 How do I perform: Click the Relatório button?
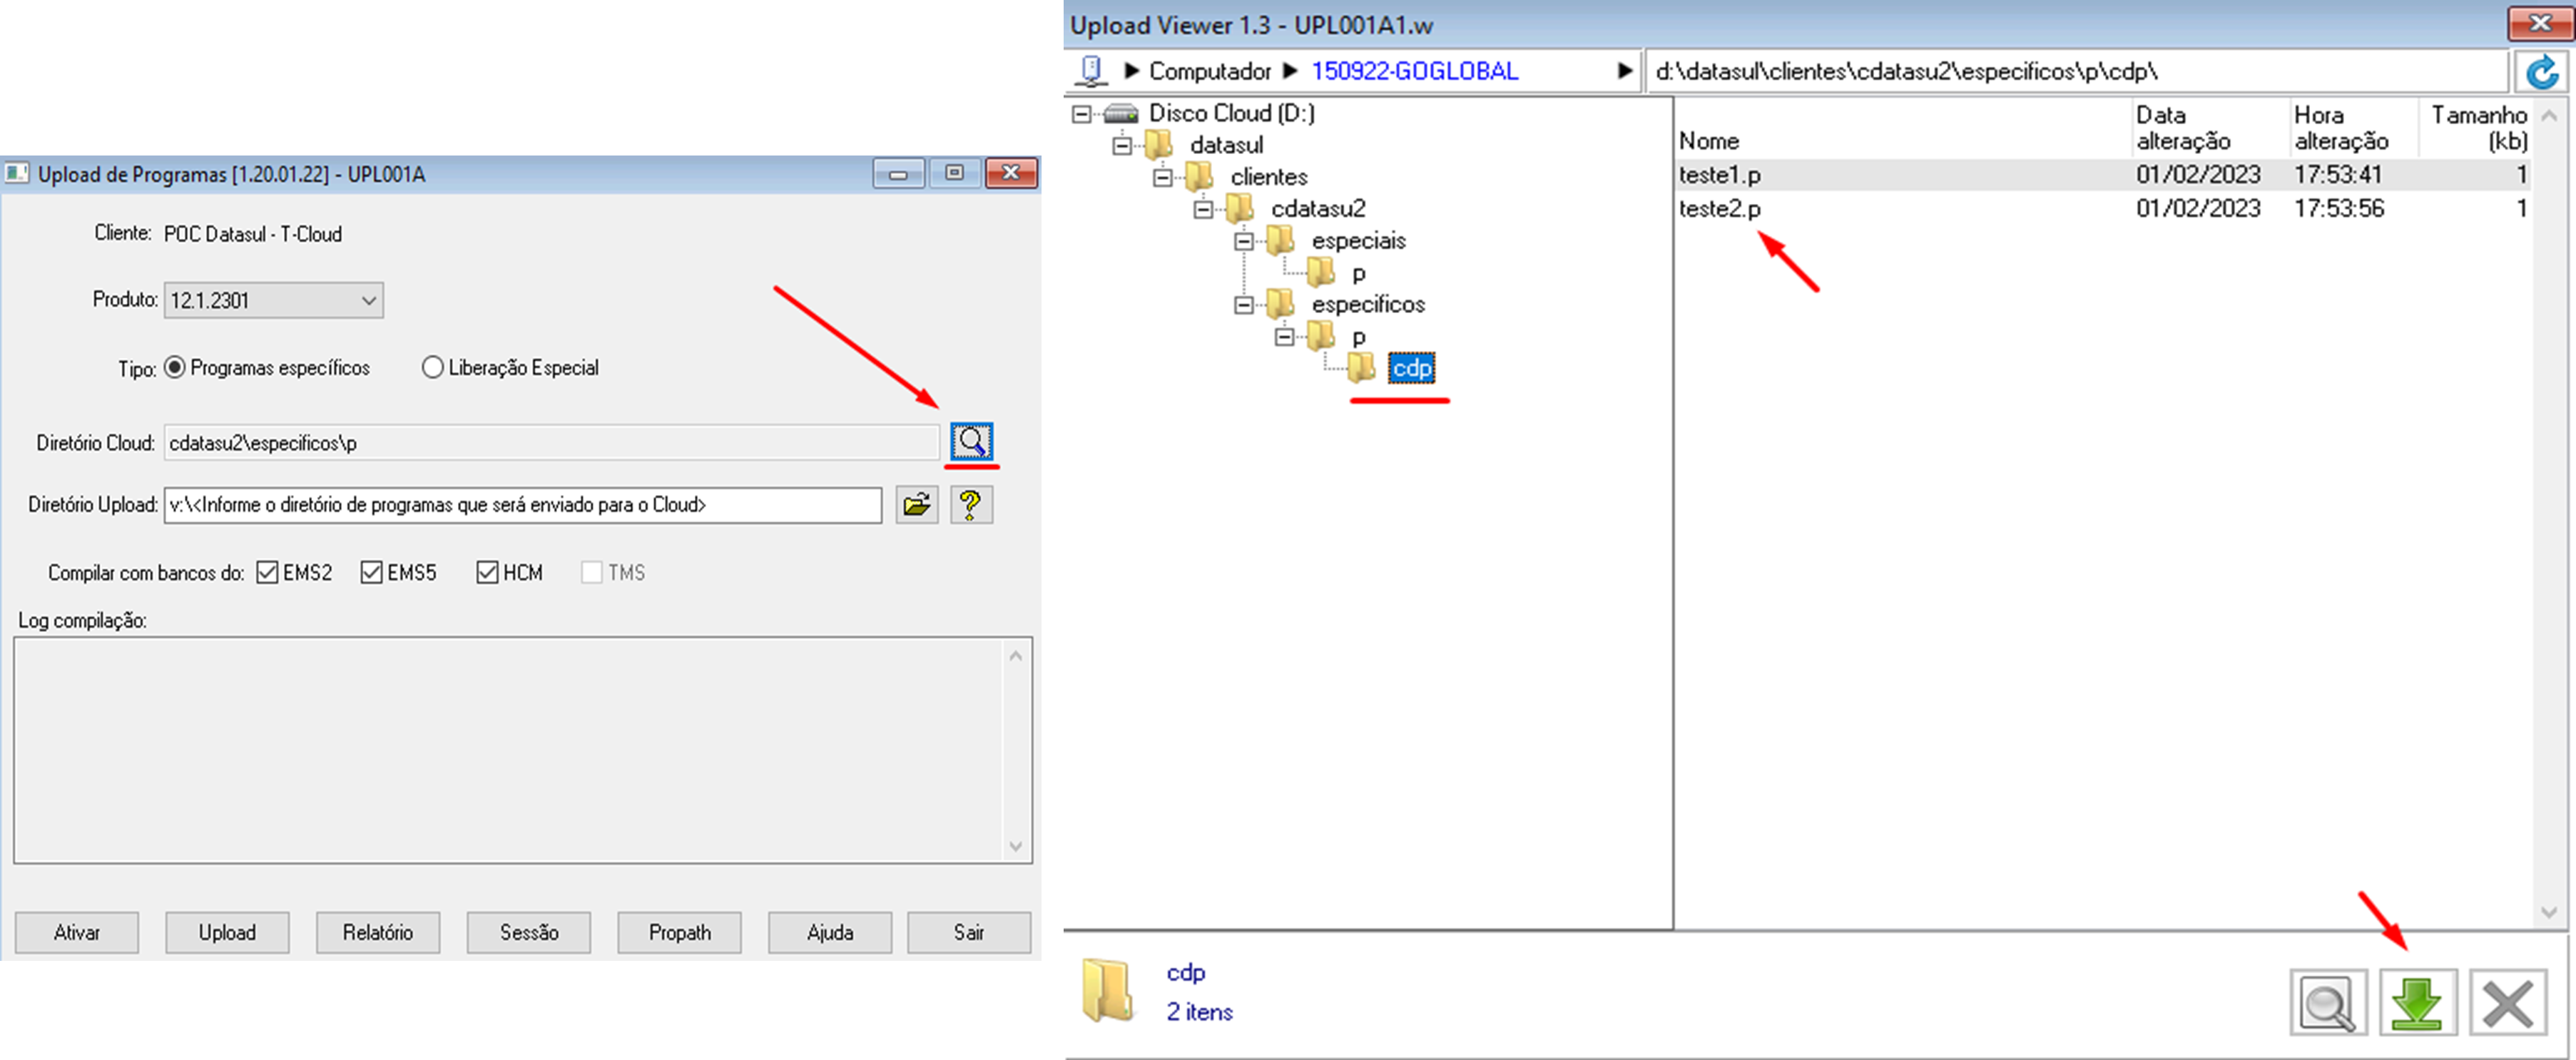378,932
